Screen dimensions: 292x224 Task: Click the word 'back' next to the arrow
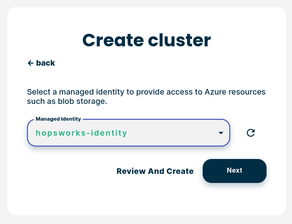click(x=46, y=63)
